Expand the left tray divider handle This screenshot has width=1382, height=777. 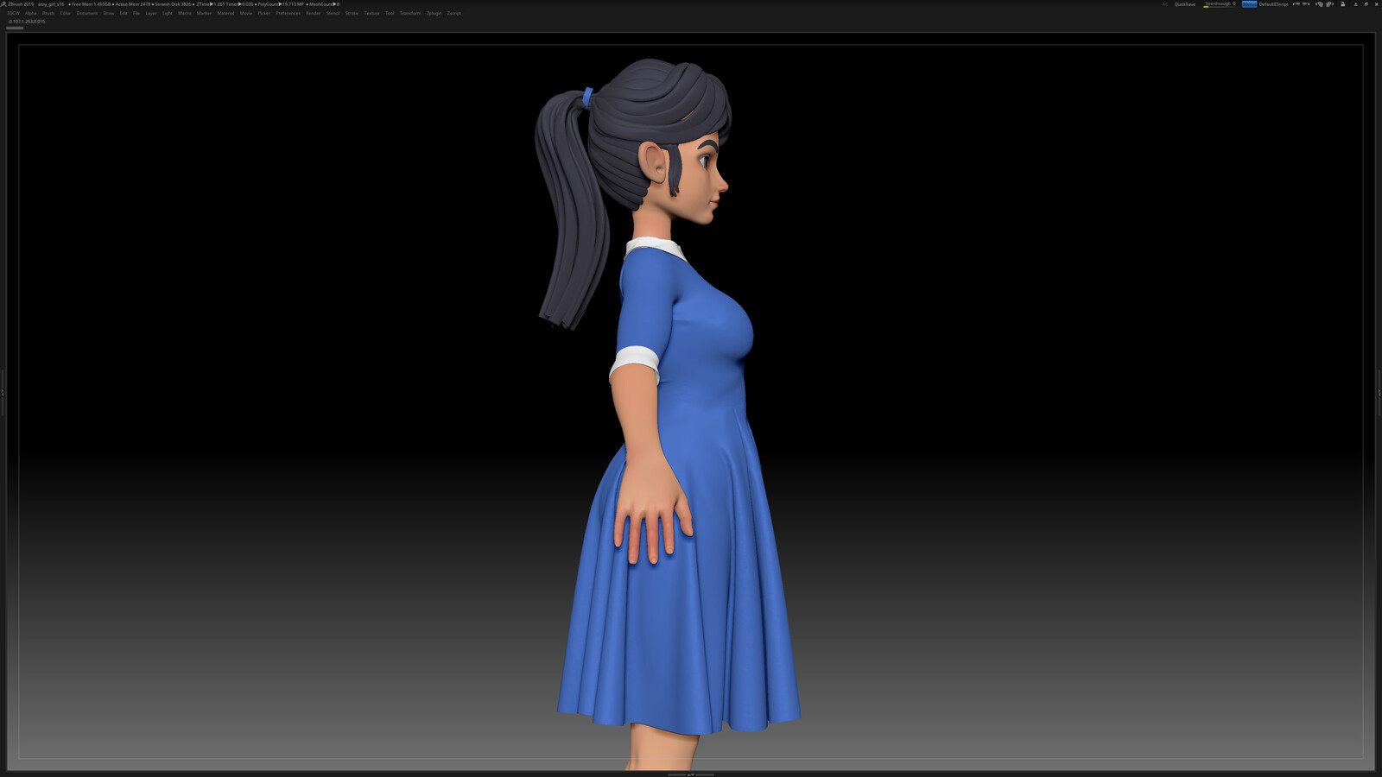(3, 393)
